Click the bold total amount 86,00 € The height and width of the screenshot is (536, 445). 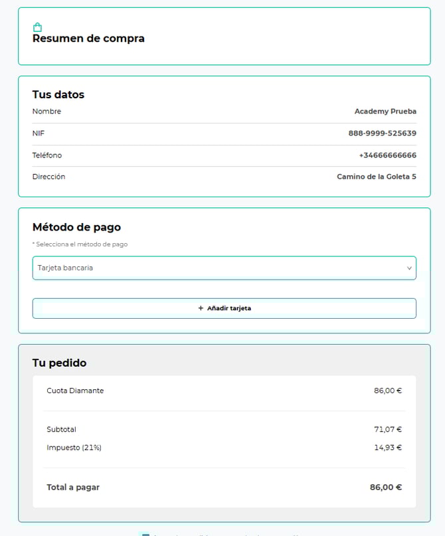pos(385,488)
